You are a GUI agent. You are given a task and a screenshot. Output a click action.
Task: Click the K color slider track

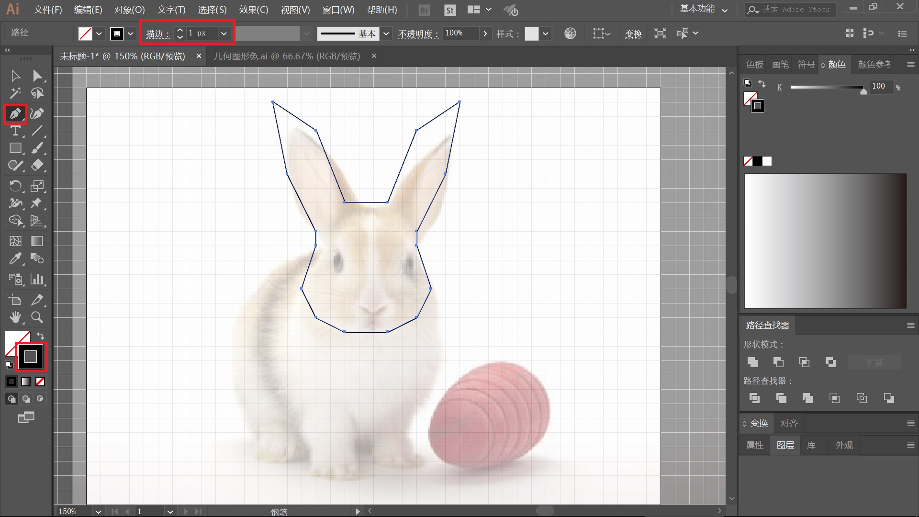click(827, 87)
